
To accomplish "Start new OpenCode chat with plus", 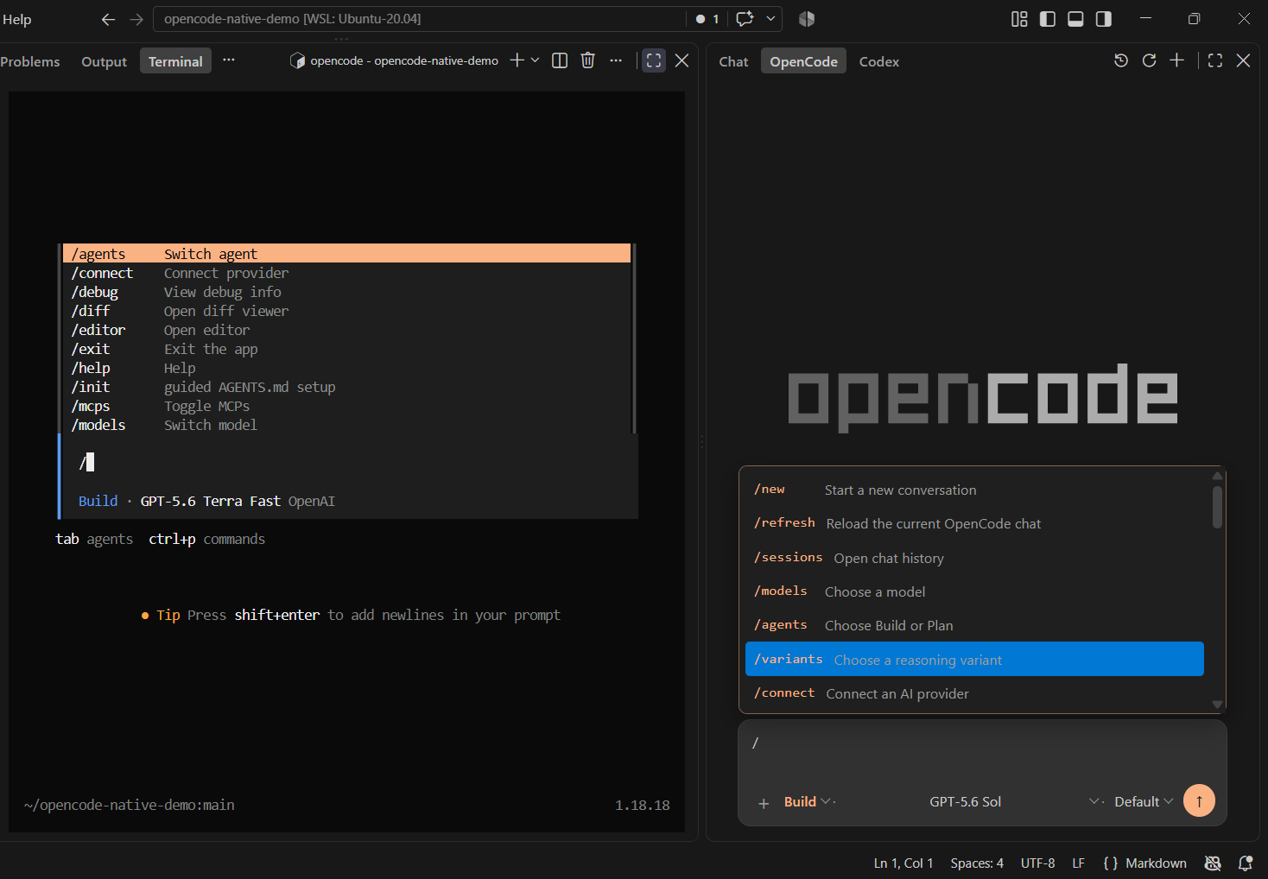I will pyautogui.click(x=1176, y=60).
